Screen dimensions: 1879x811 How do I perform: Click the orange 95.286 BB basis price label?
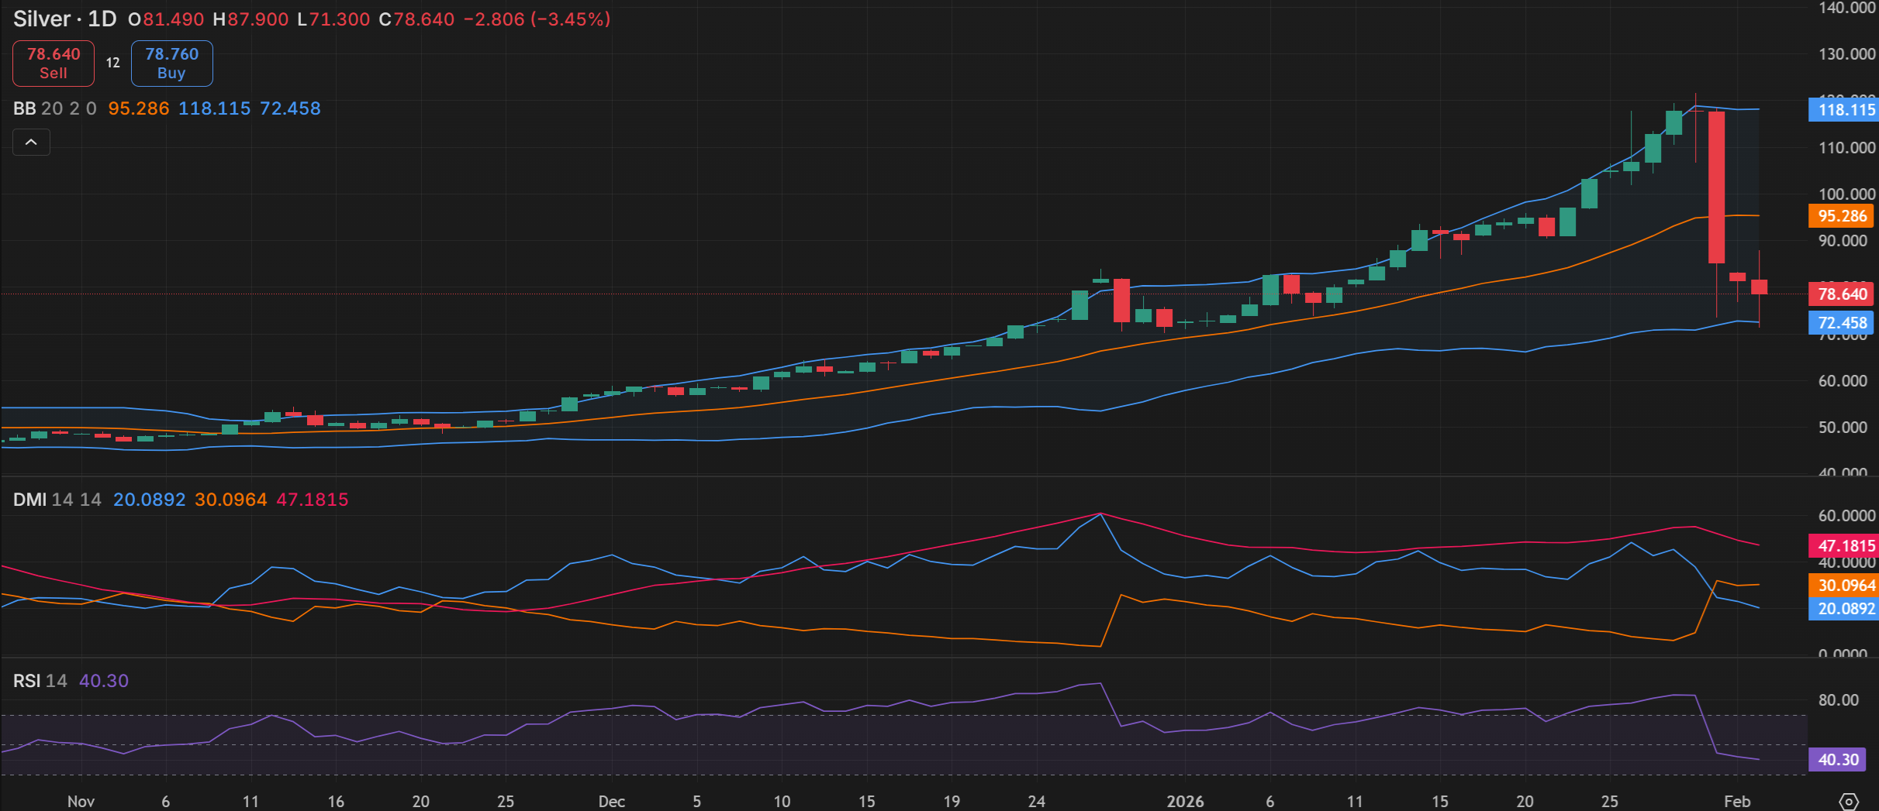(1842, 216)
